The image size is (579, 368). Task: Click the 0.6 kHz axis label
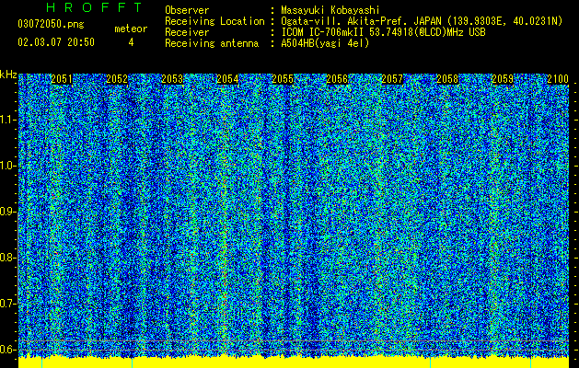click(x=7, y=350)
